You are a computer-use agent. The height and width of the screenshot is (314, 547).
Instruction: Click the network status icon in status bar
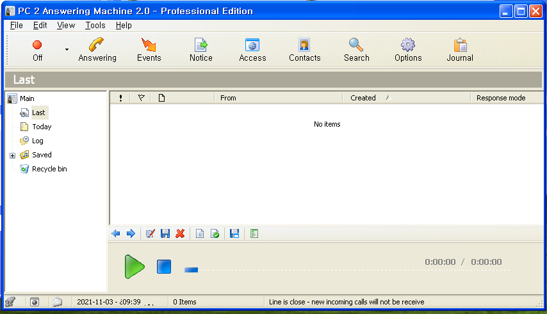point(10,302)
